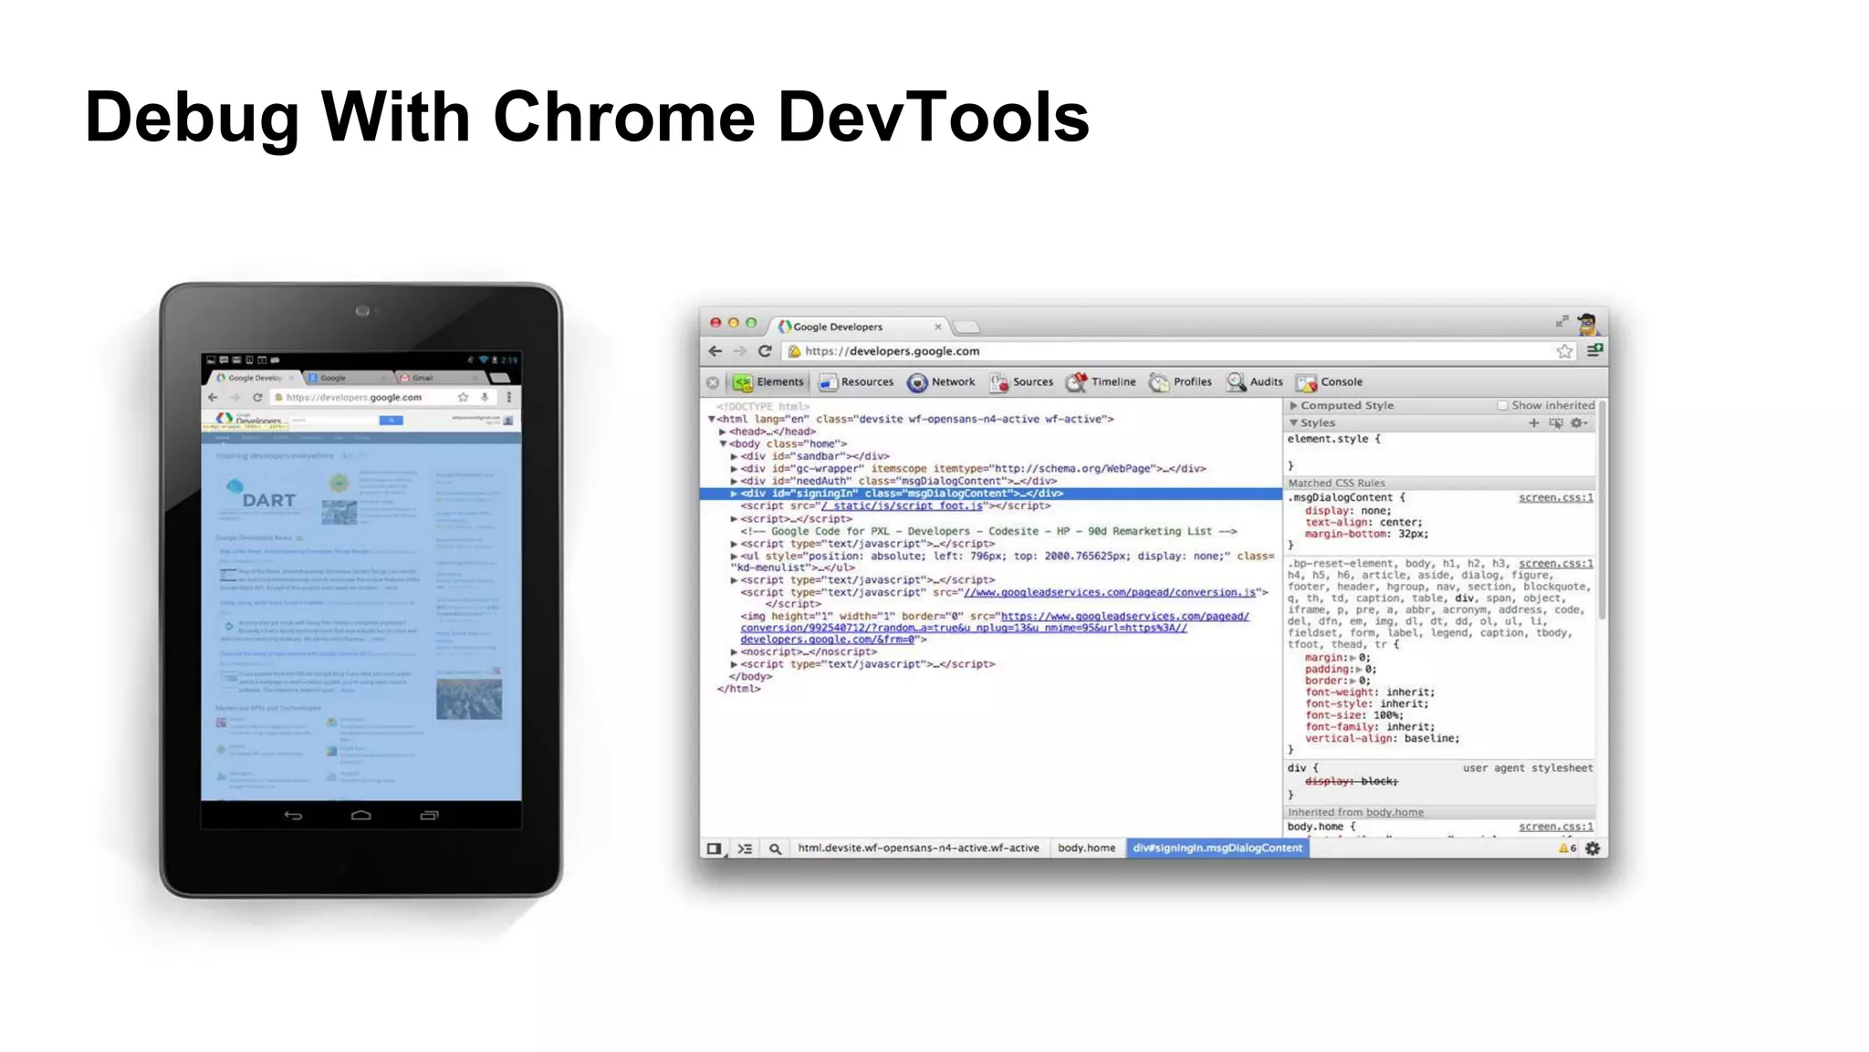This screenshot has height=1052, width=1869.
Task: Open the Elements panel in DevTools
Action: click(767, 382)
